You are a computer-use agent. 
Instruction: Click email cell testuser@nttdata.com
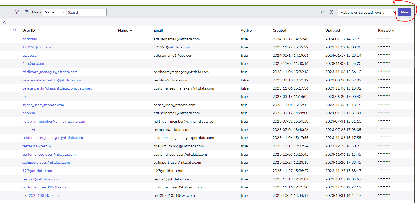click(x=172, y=130)
